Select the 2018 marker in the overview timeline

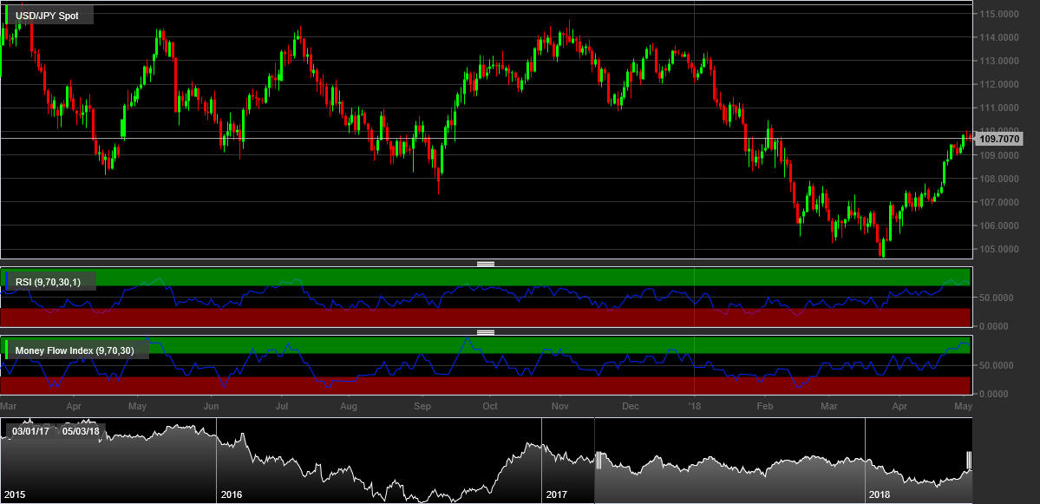click(x=880, y=494)
